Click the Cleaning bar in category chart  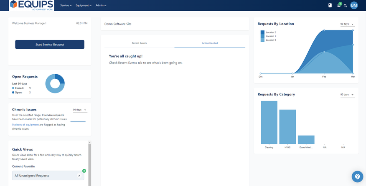pos(269,122)
